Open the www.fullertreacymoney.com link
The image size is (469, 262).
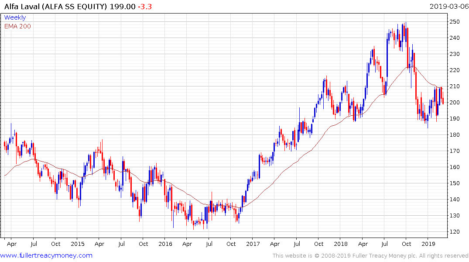point(46,255)
